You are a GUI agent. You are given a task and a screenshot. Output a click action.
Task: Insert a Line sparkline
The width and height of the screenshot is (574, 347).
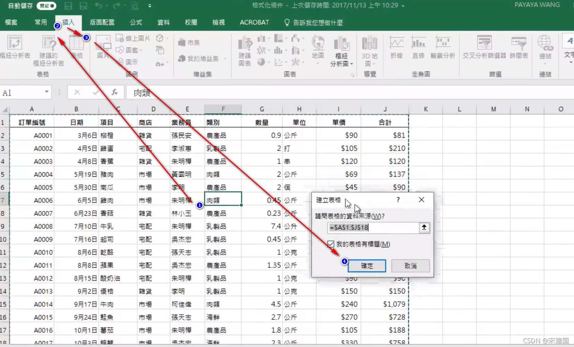click(397, 47)
